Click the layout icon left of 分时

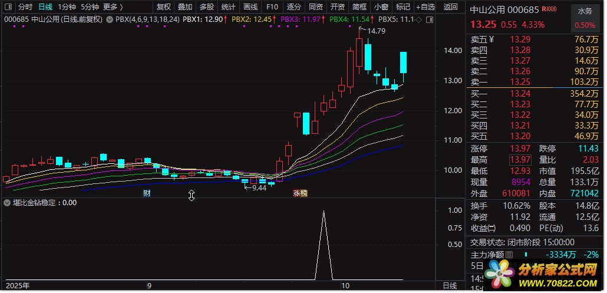[7, 7]
